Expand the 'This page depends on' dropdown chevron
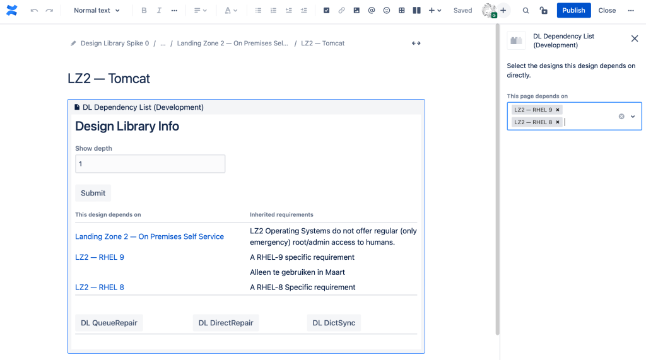The height and width of the screenshot is (360, 646). point(633,117)
